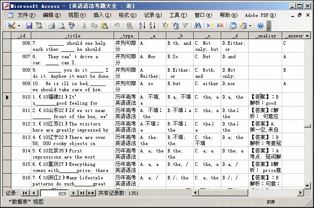Click the Save floppy disk icon
Viewport: 314px width, 208px height.
(x=29, y=26)
